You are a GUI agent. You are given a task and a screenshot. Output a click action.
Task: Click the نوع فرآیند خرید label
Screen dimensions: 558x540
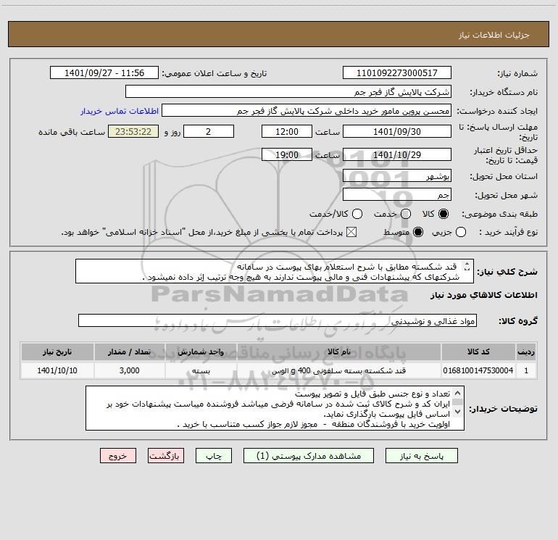(x=508, y=232)
